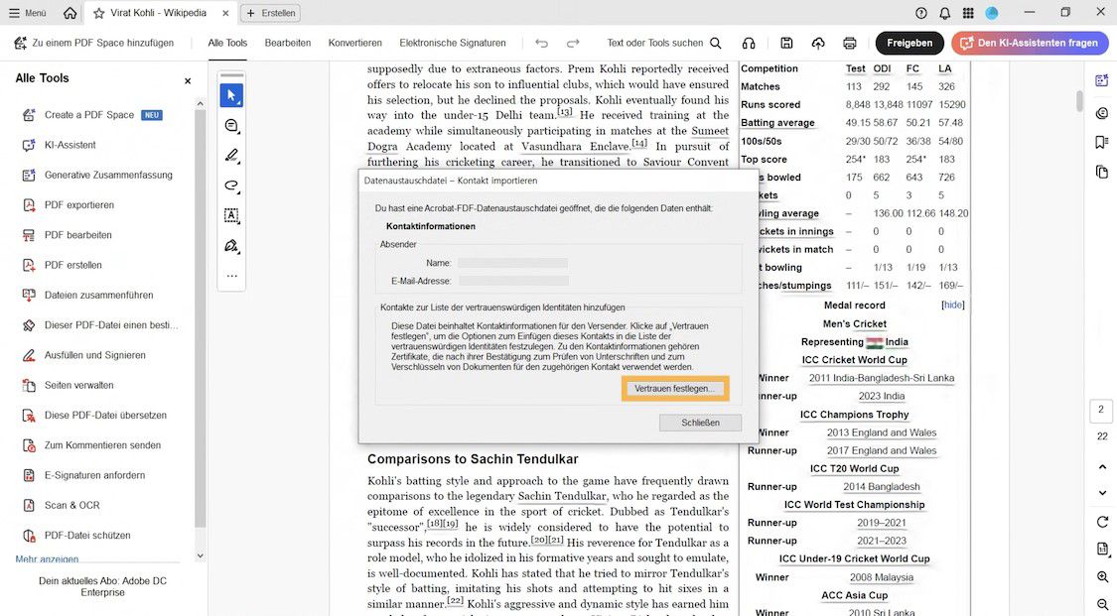Viewport: 1117px width, 616px height.
Task: Click the cloud upload icon
Action: point(818,43)
